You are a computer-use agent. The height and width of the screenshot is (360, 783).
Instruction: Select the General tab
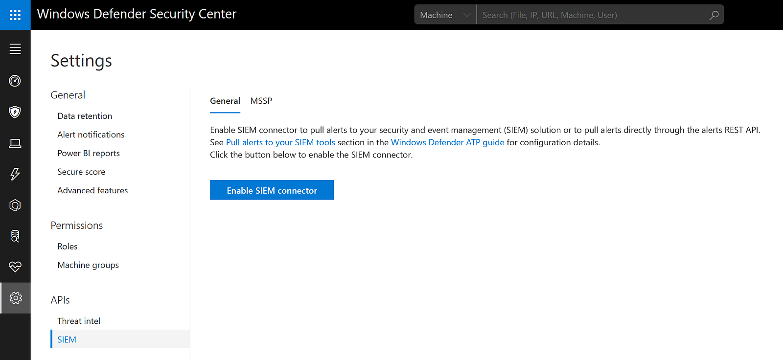[225, 101]
